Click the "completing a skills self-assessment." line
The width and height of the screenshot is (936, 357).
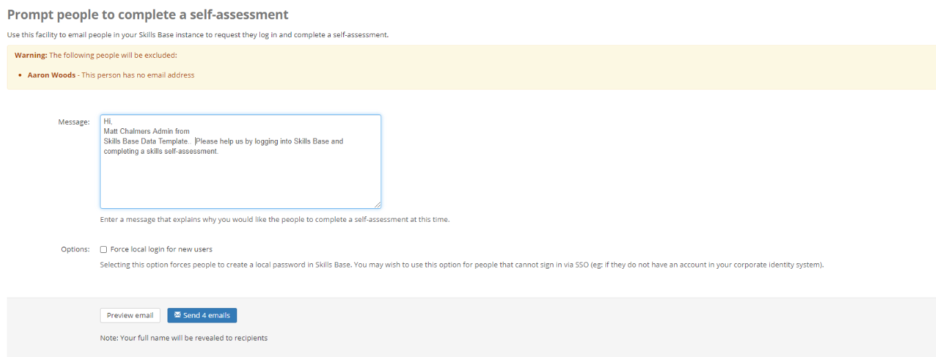point(161,152)
